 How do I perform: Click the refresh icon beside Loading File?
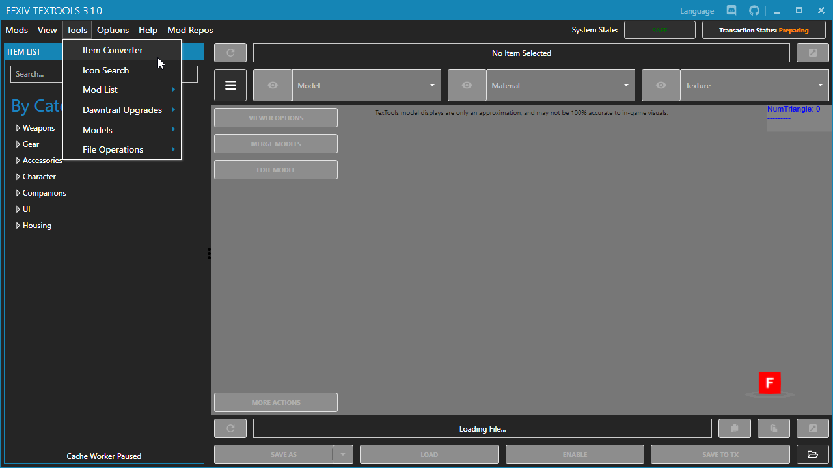[230, 428]
